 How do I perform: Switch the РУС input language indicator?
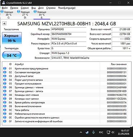[101, 132]
